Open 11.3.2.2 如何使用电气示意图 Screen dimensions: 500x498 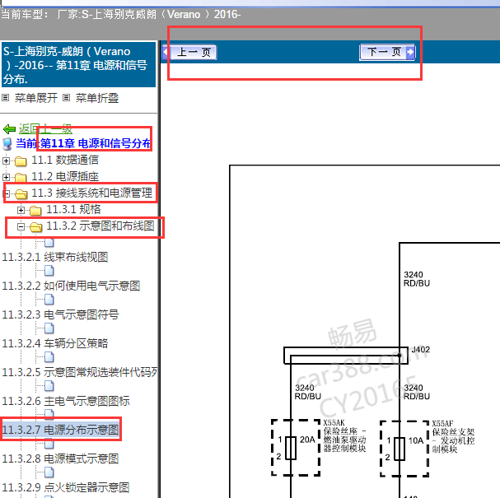(71, 286)
